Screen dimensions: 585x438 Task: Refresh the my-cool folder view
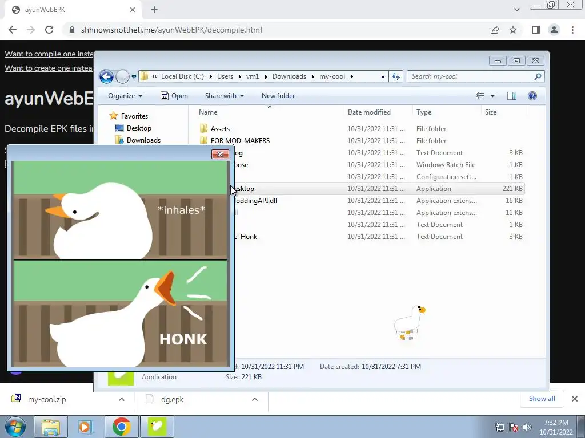(396, 77)
